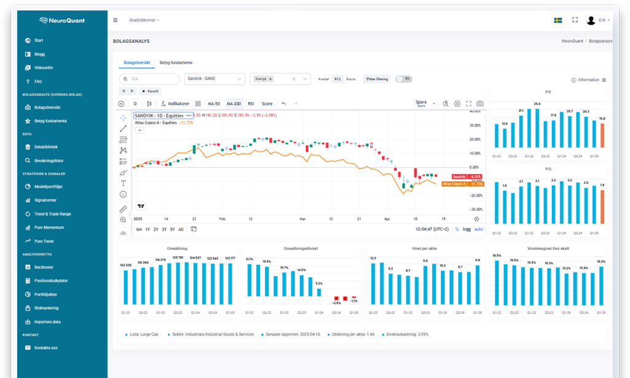Toggle percent scale on chart
Viewport: 630px width, 378px height.
457,229
